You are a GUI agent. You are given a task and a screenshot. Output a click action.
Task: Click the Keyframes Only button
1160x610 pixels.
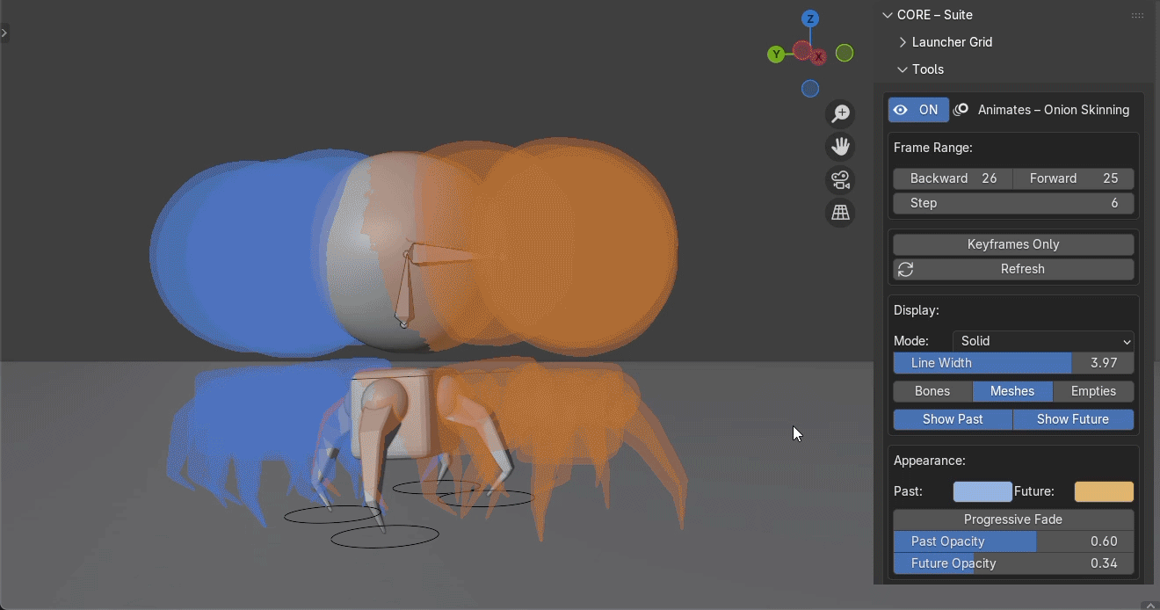tap(1013, 244)
